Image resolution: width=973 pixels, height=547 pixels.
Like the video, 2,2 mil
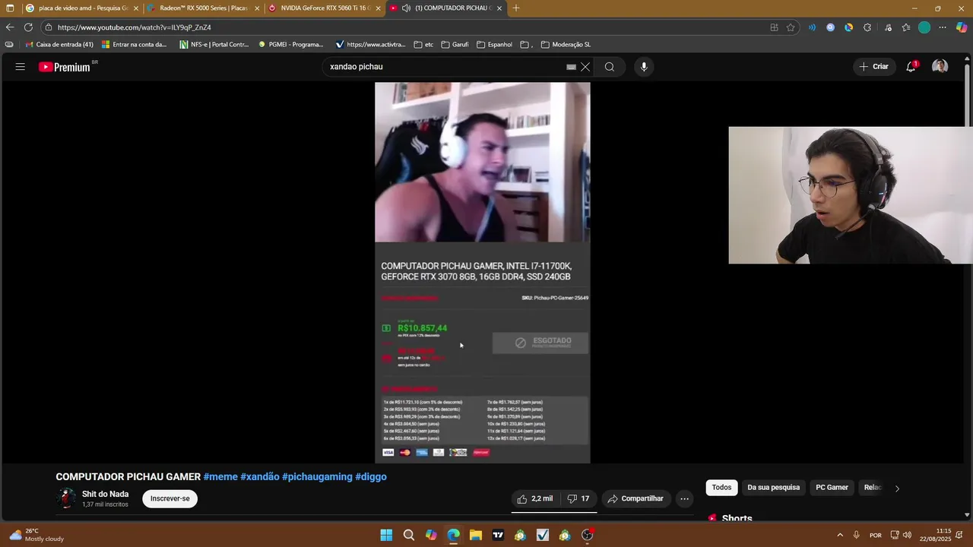click(535, 498)
